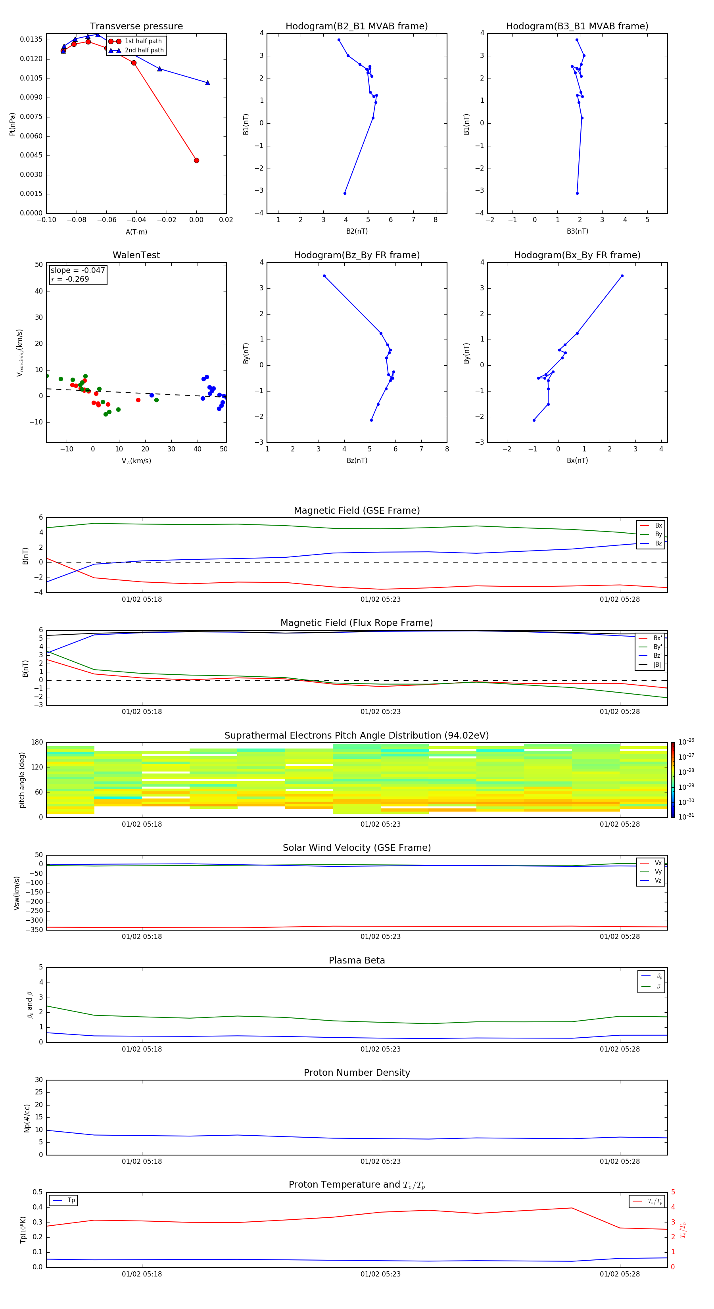
Task: Click the Suprathermal Electrons Pitch Angle Distribution title
Action: tap(357, 736)
